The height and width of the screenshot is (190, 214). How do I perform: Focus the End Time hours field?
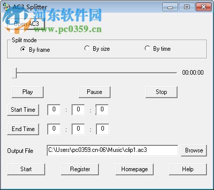point(54,129)
